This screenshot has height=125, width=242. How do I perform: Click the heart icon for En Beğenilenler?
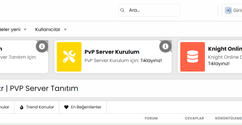click(x=66, y=107)
